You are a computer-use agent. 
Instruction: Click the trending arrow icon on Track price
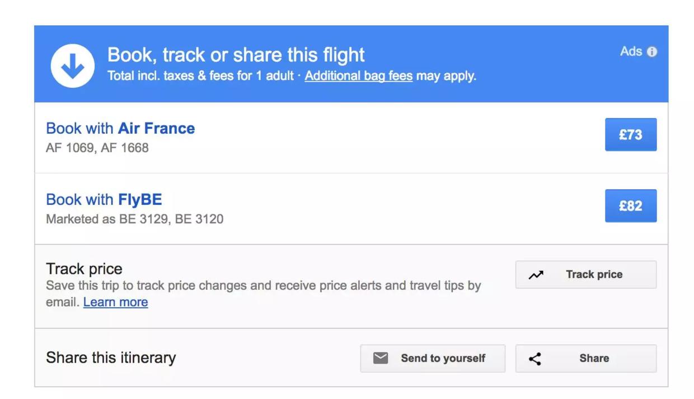click(536, 275)
